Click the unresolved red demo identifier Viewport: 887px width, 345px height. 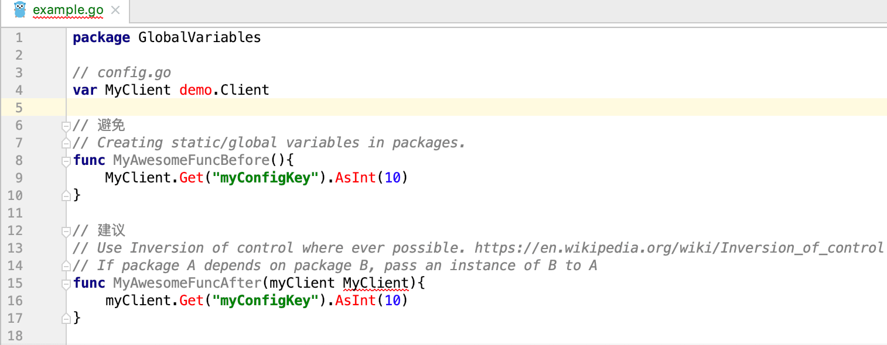[x=196, y=90]
